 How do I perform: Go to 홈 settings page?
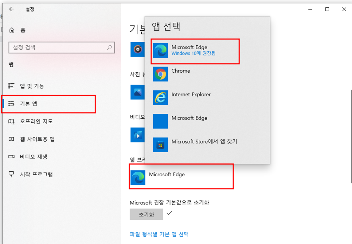pos(23,30)
